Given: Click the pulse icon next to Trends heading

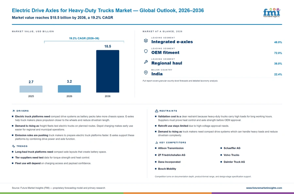Looking at the screenshot, I should point(13,146).
